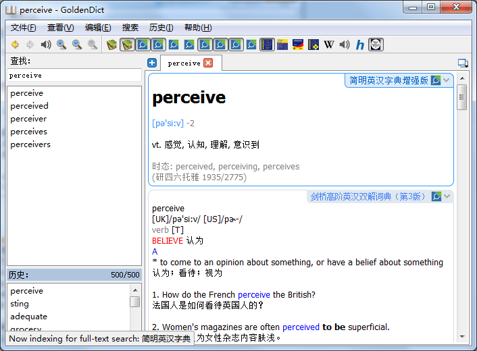Click the article scrollbar up arrow

[462, 78]
